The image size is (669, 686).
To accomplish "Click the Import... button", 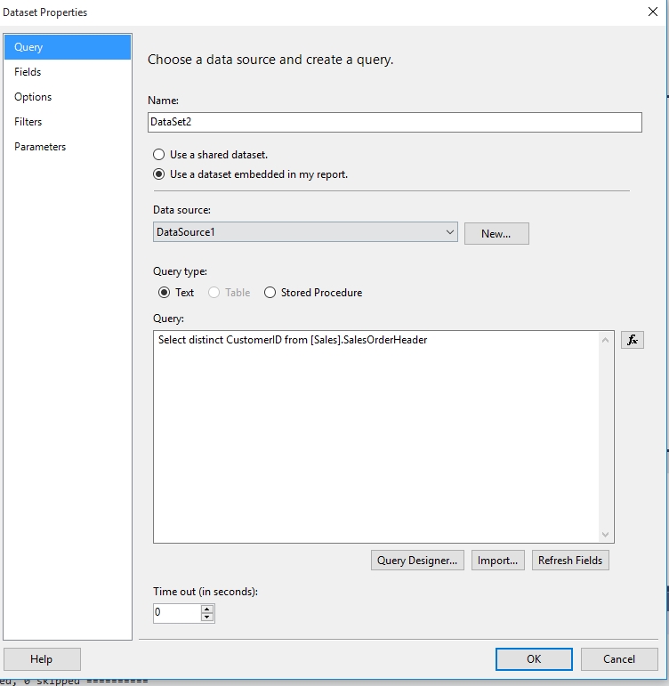I will [x=497, y=561].
